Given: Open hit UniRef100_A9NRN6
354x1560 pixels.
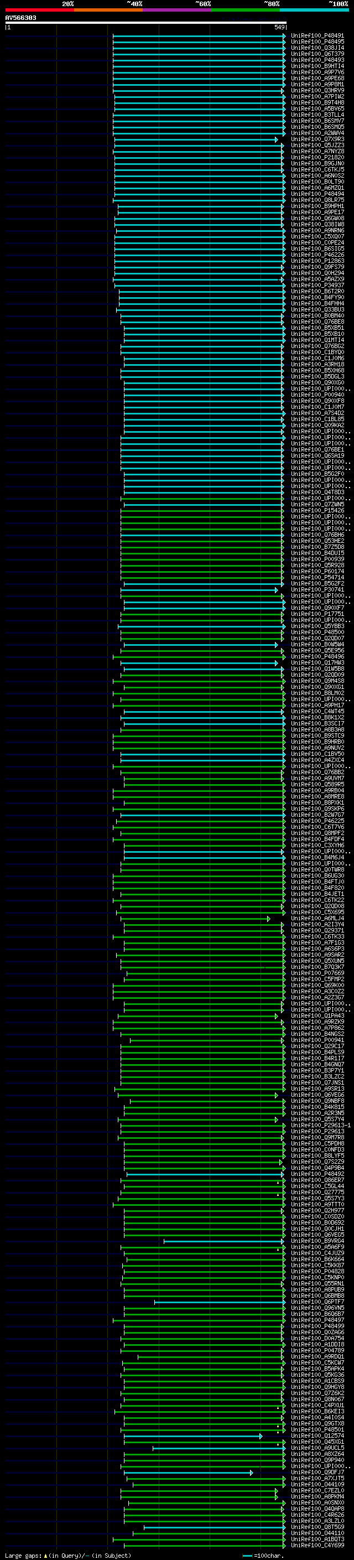Looking at the screenshot, I should (x=317, y=230).
